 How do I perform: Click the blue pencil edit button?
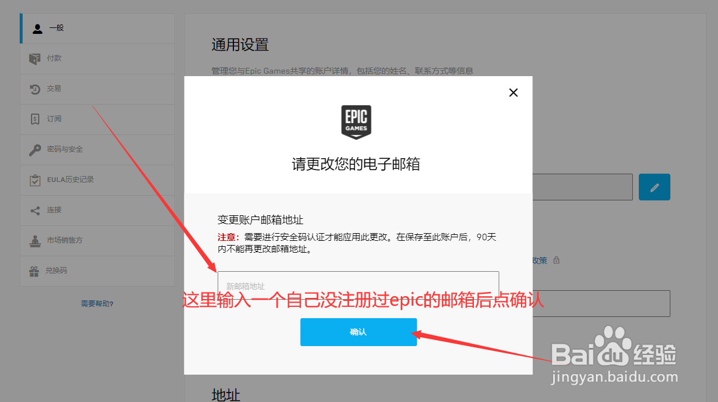coord(654,187)
